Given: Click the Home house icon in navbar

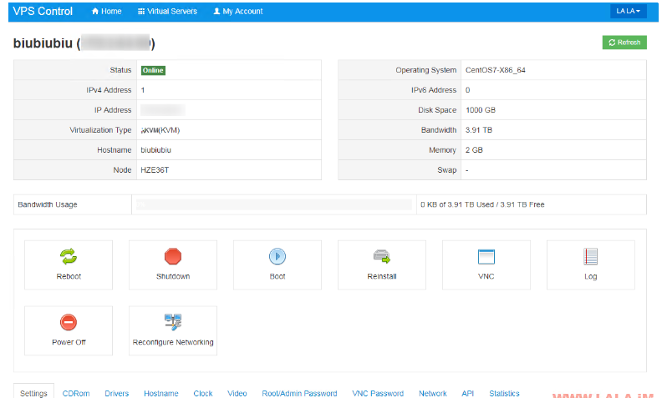Looking at the screenshot, I should tap(95, 12).
